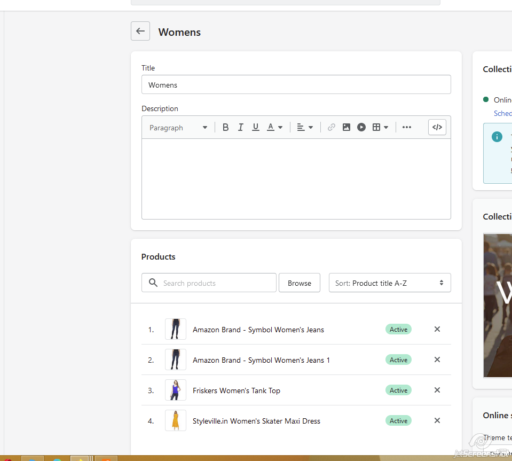Toggle italic formatting in description editor
Viewport: 512px width, 461px height.
[241, 127]
